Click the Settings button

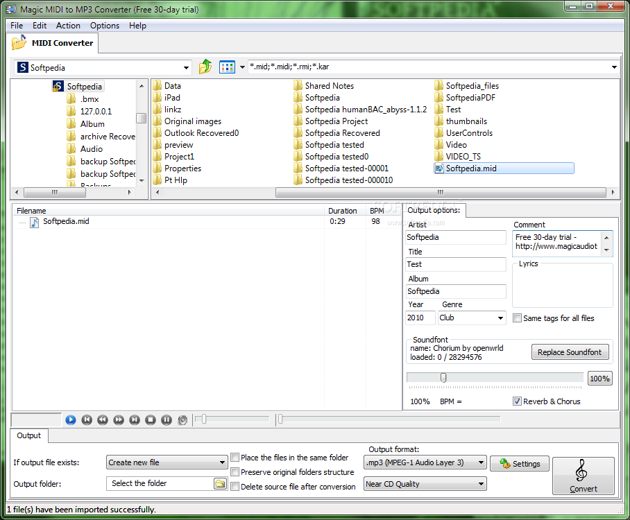pyautogui.click(x=520, y=464)
